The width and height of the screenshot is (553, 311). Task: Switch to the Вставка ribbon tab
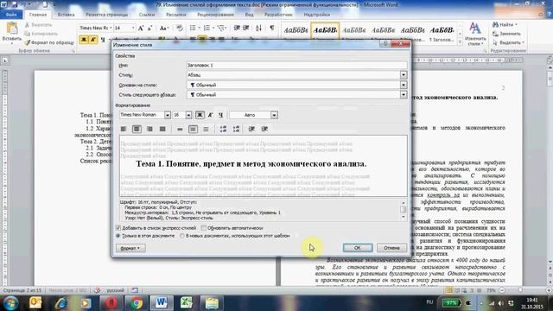pyautogui.click(x=66, y=15)
